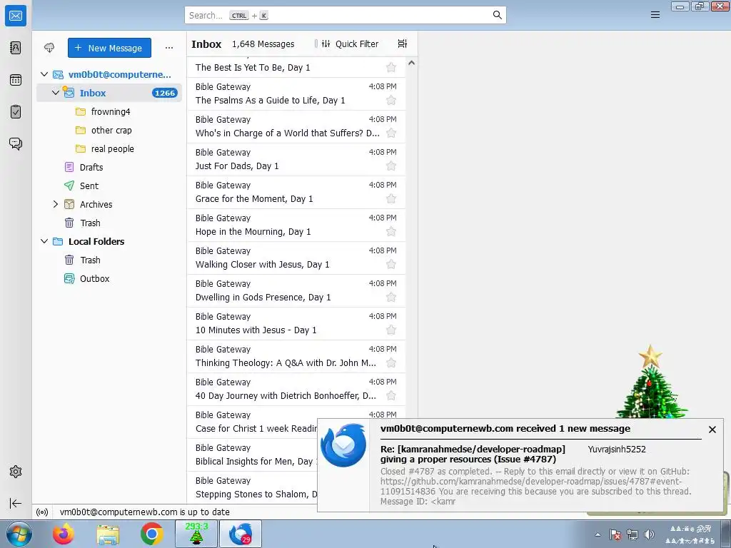The width and height of the screenshot is (731, 548).
Task: Open the Mail space icon
Action: 16,16
